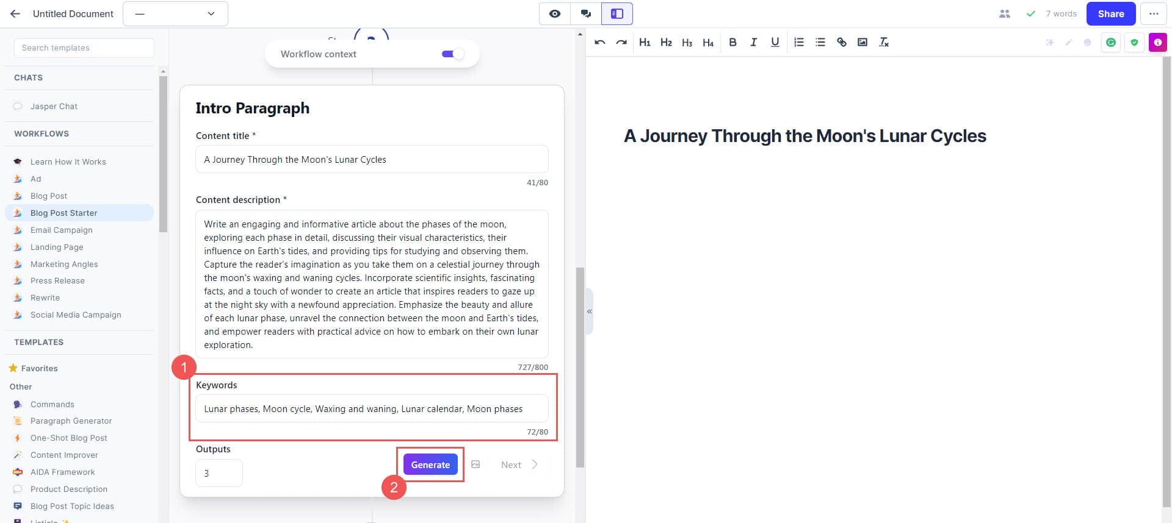
Task: Switch to focus view eye icon
Action: 555,13
